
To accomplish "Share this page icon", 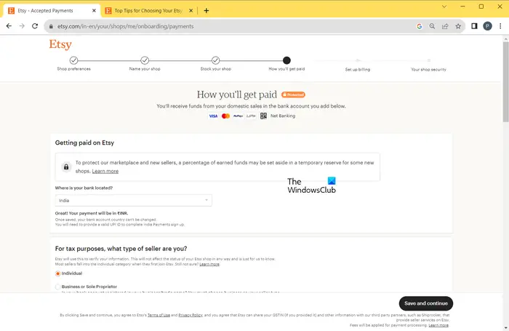I will [445, 26].
